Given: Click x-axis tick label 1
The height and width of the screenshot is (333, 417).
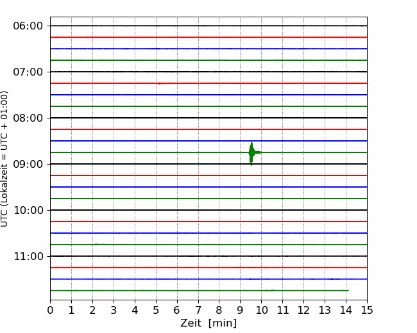Looking at the screenshot, I should 71,310.
